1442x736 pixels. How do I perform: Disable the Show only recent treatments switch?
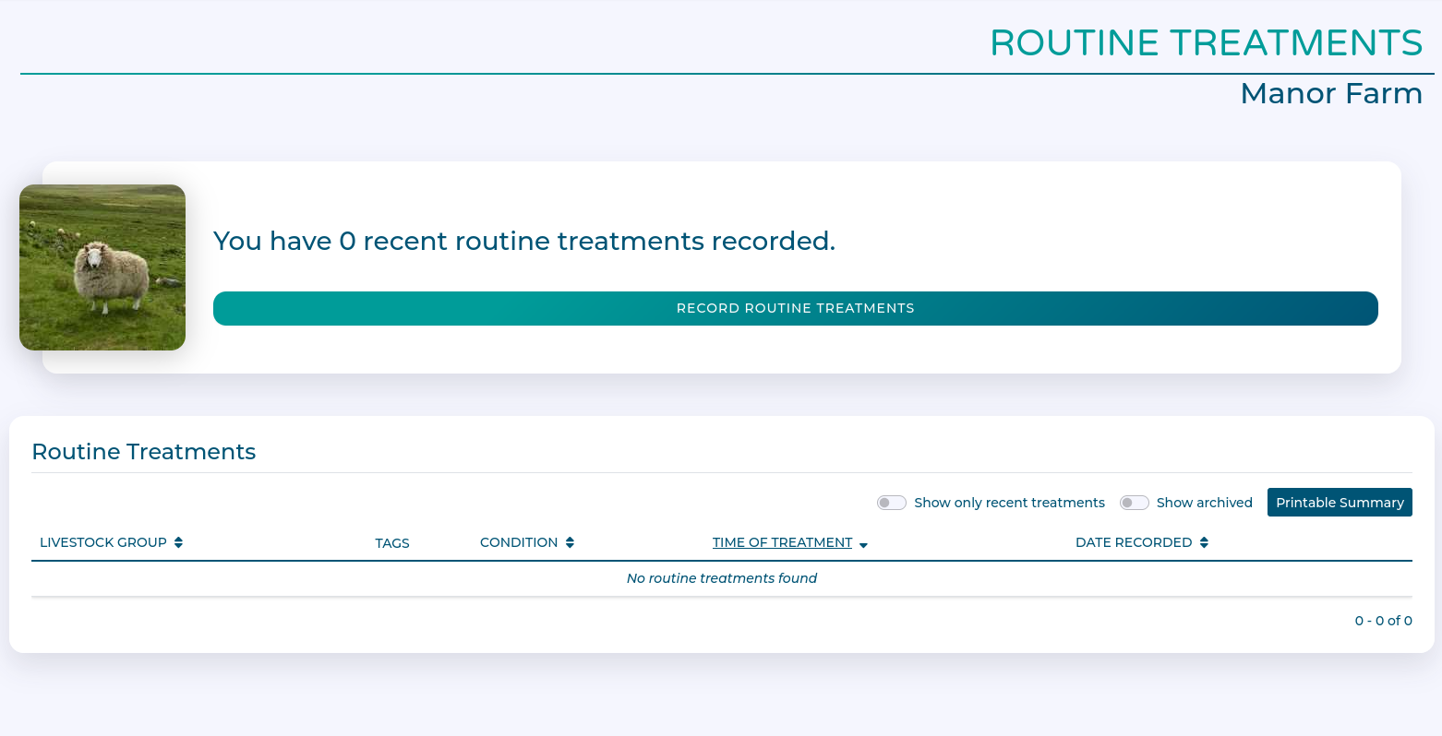coord(892,502)
